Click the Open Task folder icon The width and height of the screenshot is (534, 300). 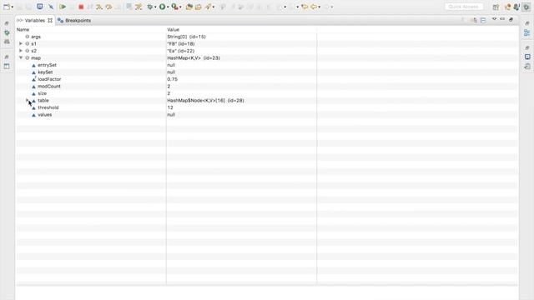199,7
